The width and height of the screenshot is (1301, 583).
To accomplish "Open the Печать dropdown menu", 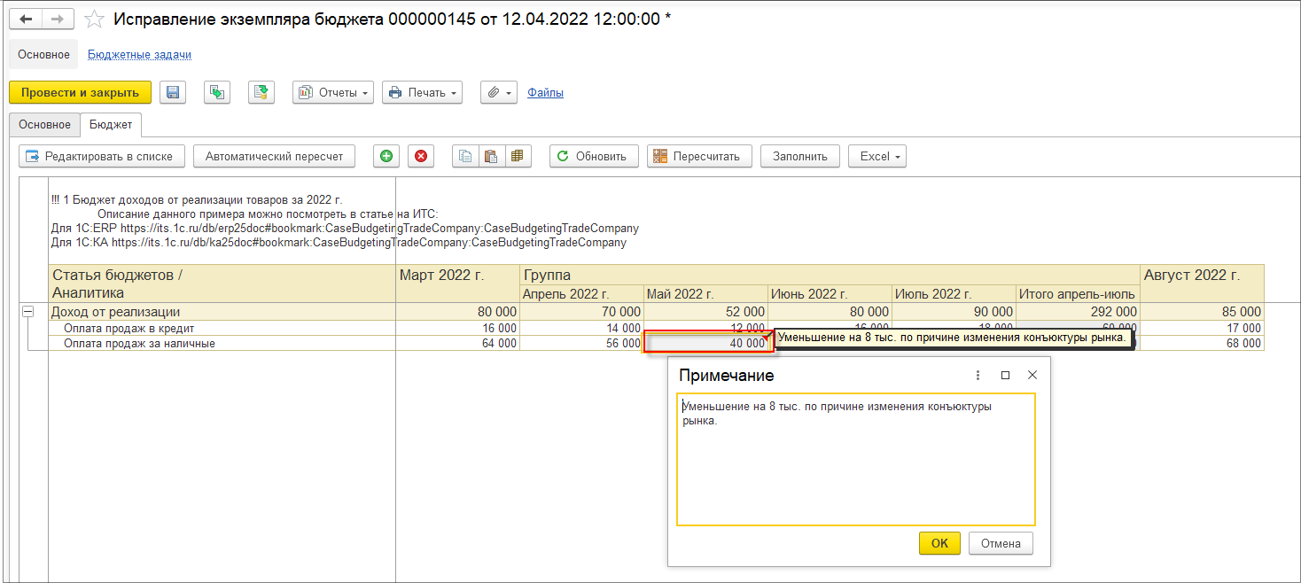I will (x=422, y=92).
